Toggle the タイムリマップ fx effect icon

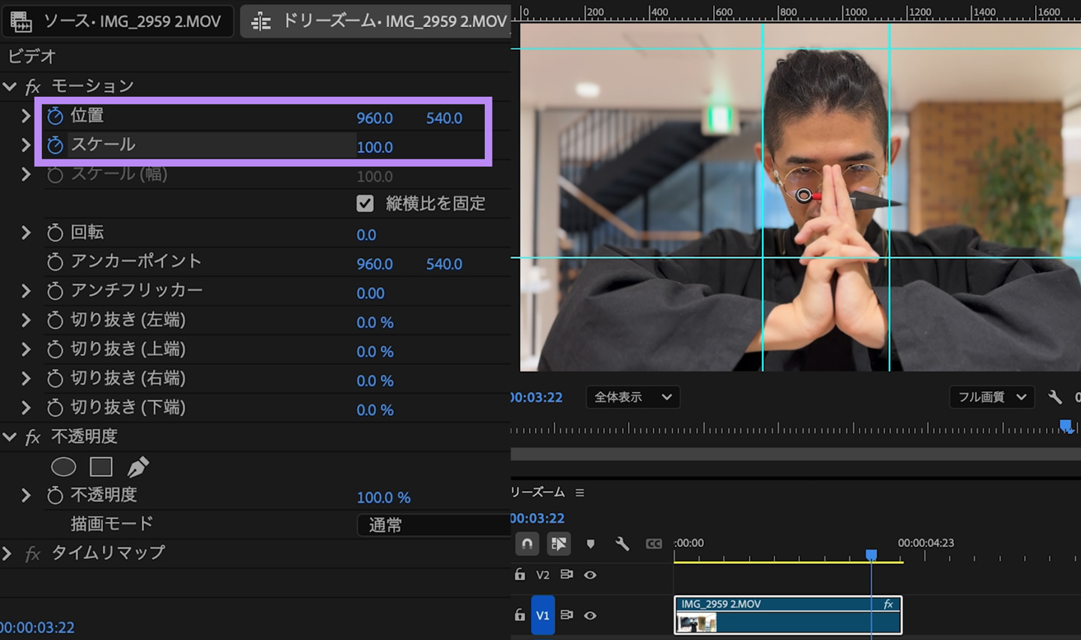(33, 554)
